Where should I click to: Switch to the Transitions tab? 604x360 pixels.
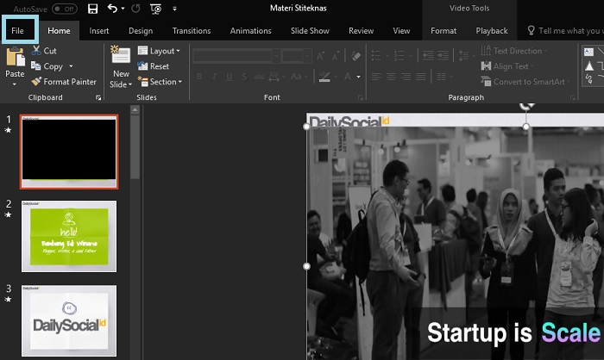click(192, 31)
